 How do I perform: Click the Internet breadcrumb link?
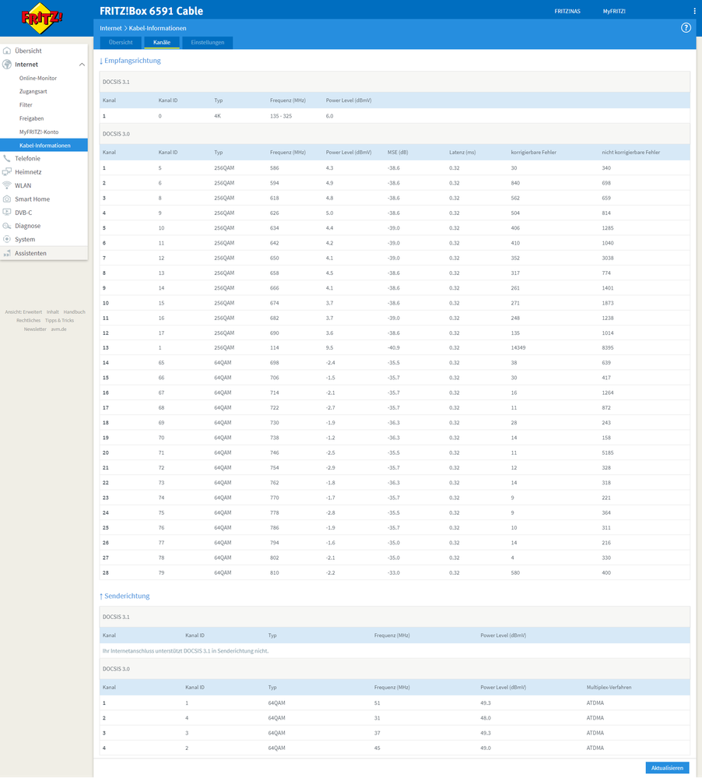tap(111, 28)
